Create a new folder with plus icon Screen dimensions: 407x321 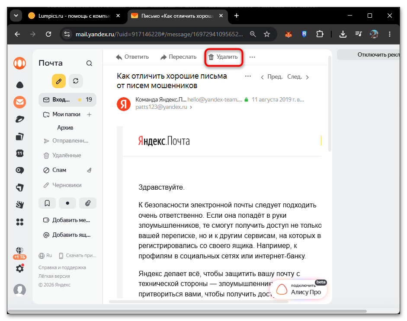coord(89,114)
